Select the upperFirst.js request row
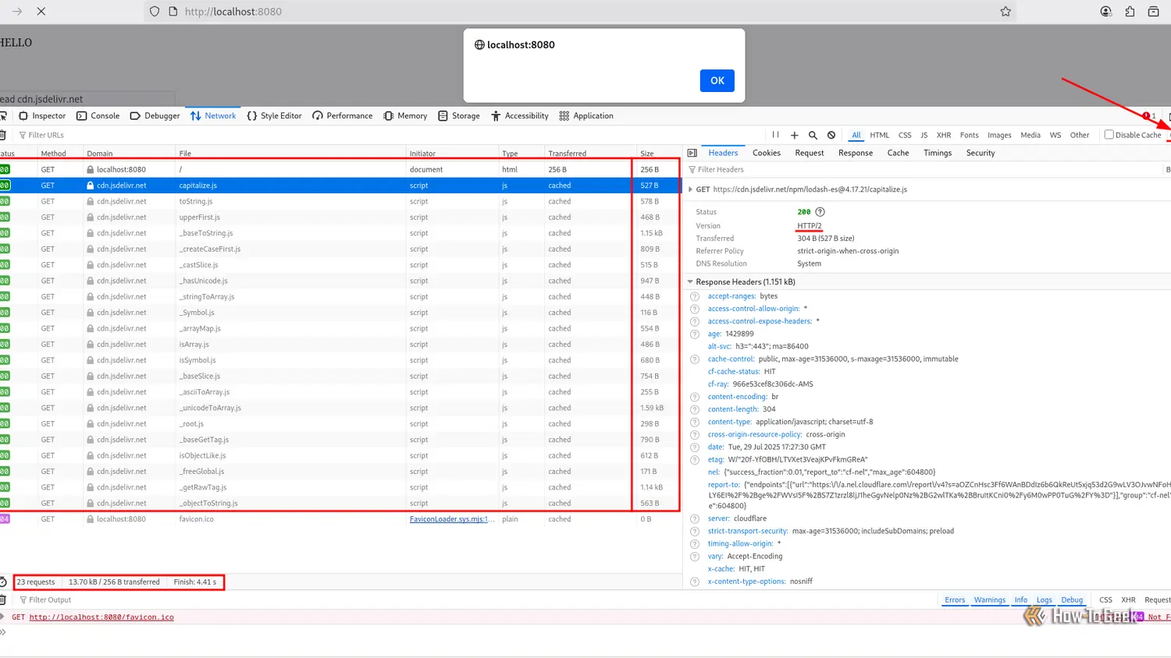The image size is (1171, 658). click(340, 218)
